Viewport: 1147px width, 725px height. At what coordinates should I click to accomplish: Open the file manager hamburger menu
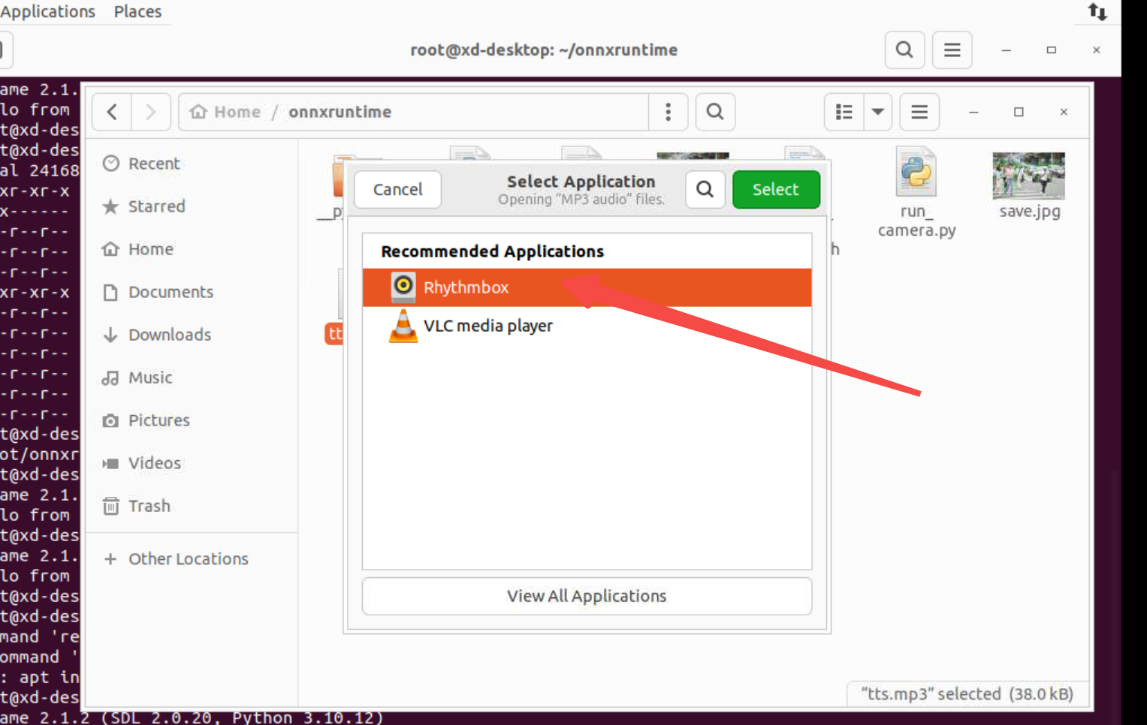click(x=919, y=112)
